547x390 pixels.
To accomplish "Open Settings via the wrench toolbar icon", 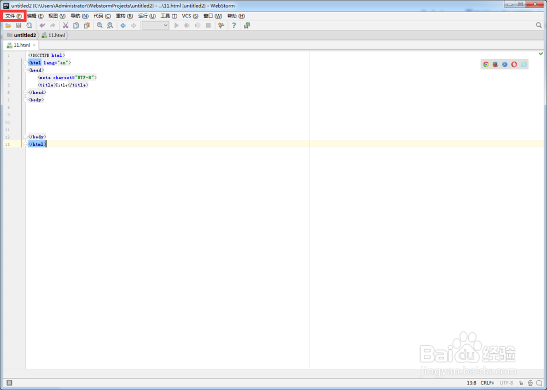I will [x=221, y=25].
